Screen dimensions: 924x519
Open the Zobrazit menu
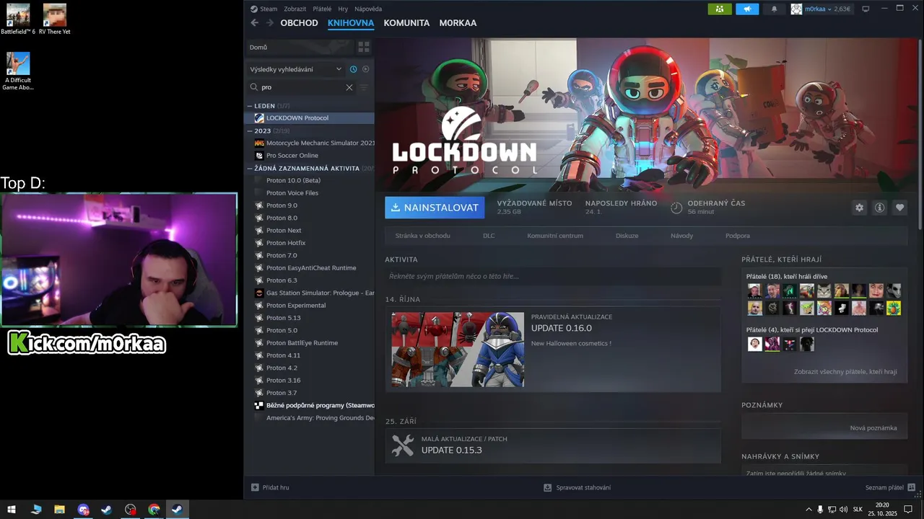(295, 9)
